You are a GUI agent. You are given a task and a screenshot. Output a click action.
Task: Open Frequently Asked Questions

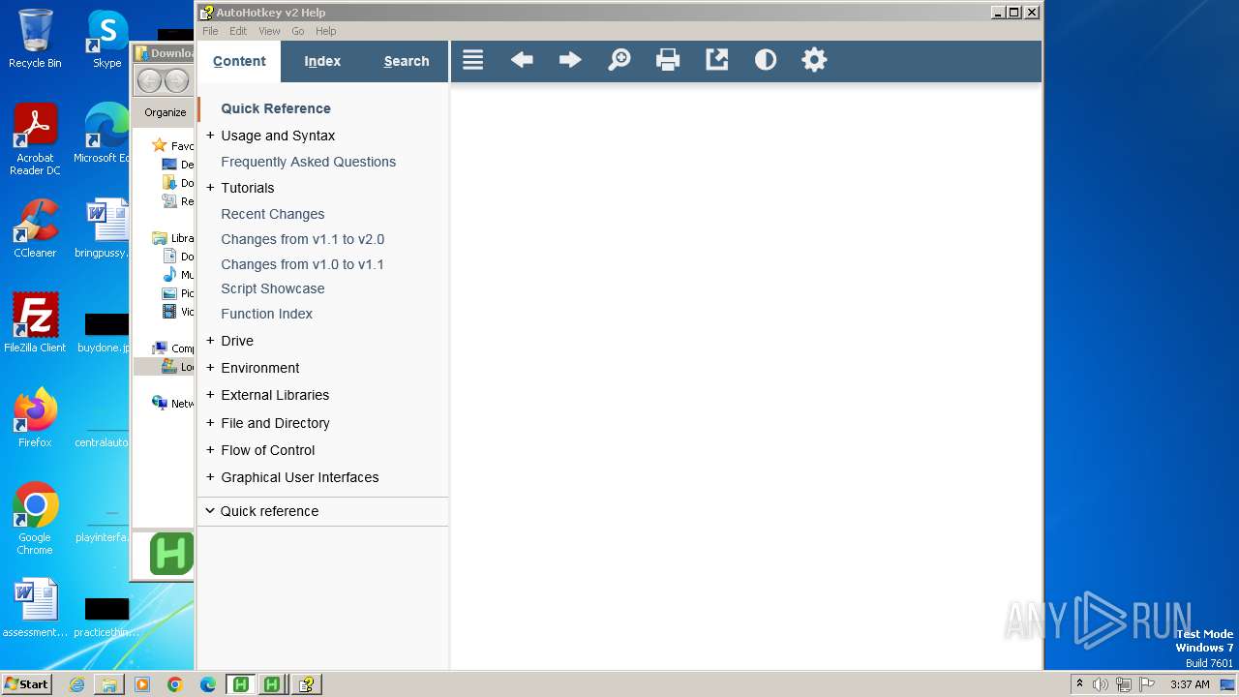point(308,162)
